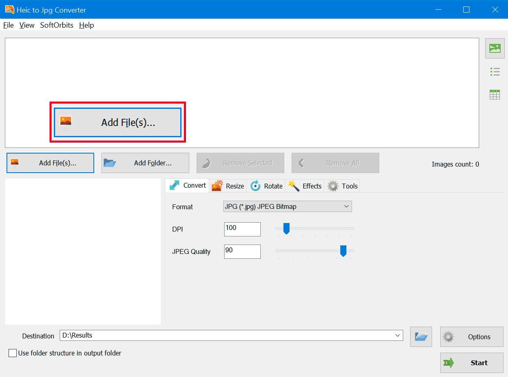This screenshot has height=377, width=508.
Task: Click inside the DPI value field
Action: click(x=242, y=229)
